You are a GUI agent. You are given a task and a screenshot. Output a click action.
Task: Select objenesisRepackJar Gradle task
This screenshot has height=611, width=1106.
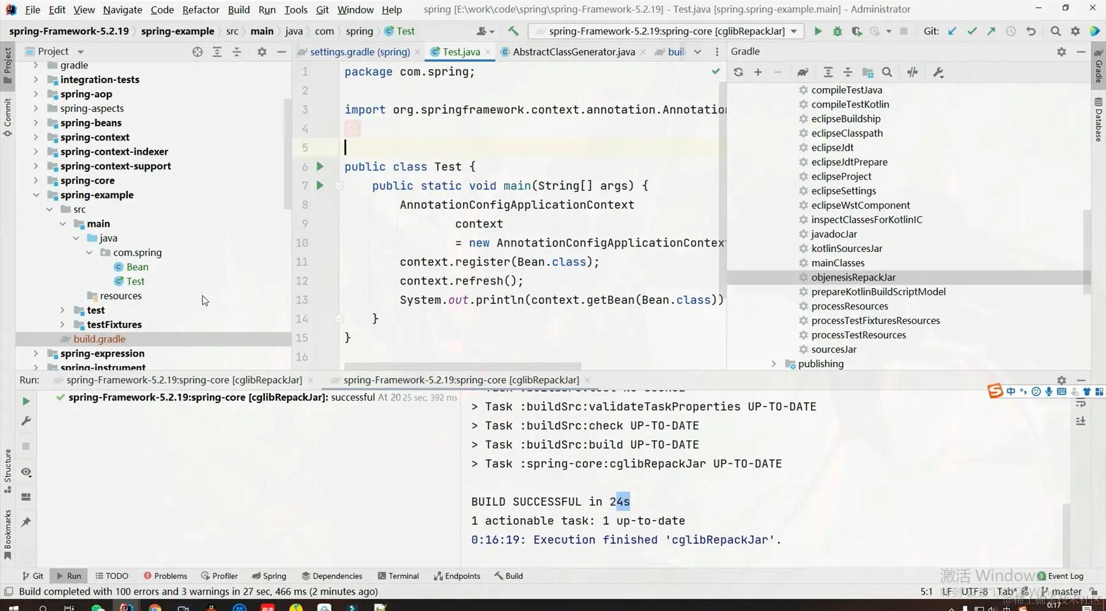853,278
